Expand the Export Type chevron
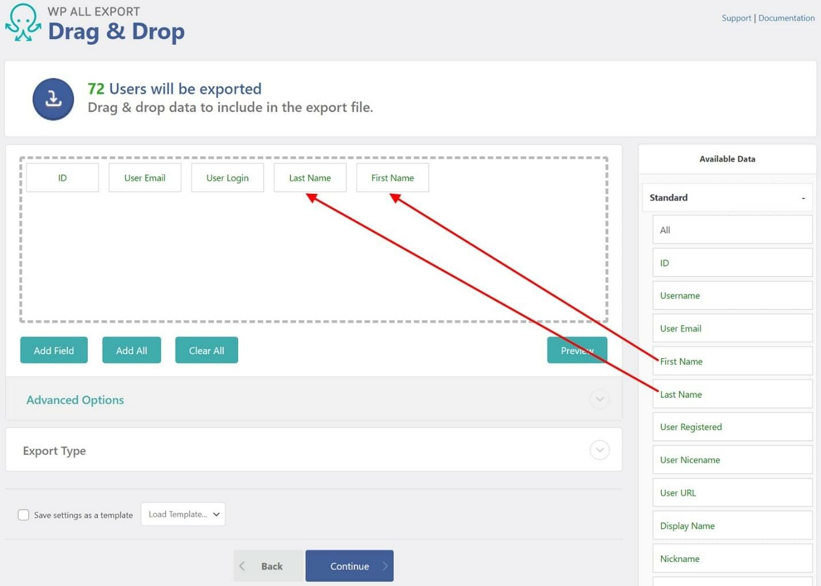Viewport: 821px width, 586px height. (x=600, y=450)
